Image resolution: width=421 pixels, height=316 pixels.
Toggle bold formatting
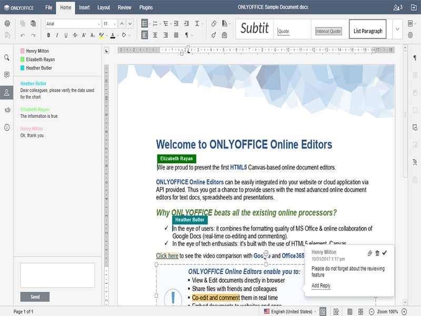coord(48,35)
